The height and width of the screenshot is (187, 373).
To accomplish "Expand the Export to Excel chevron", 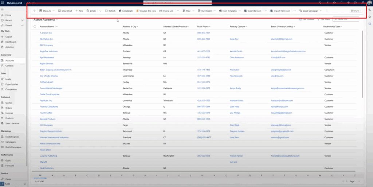I will coord(266,11).
